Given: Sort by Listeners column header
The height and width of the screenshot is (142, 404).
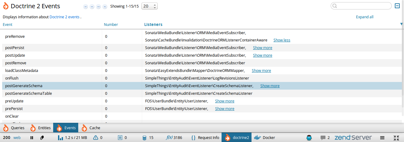Looking at the screenshot, I should pos(153,24).
